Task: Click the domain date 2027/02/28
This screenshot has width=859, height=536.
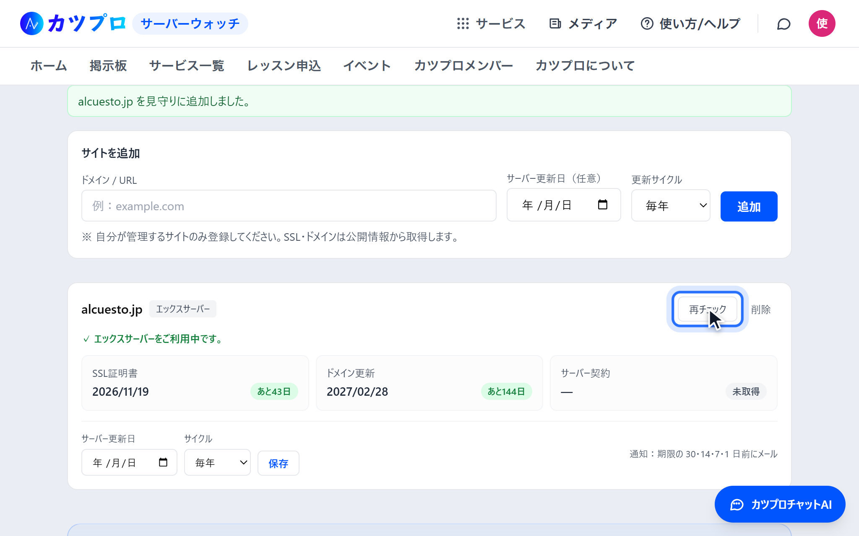Action: point(357,392)
